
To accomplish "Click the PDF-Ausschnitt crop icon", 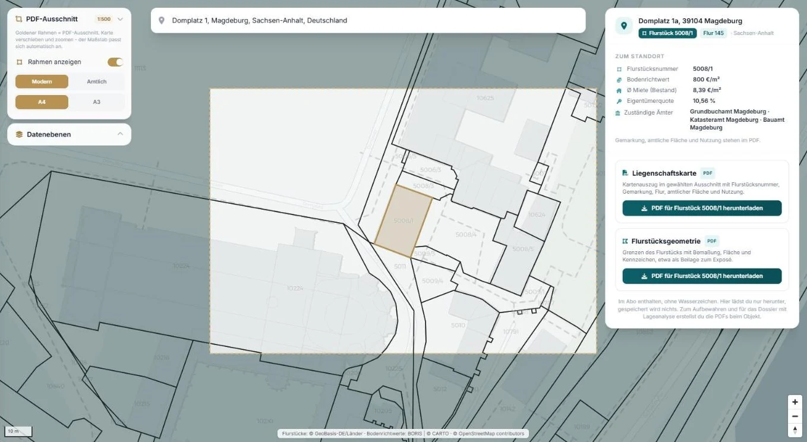I will [19, 19].
